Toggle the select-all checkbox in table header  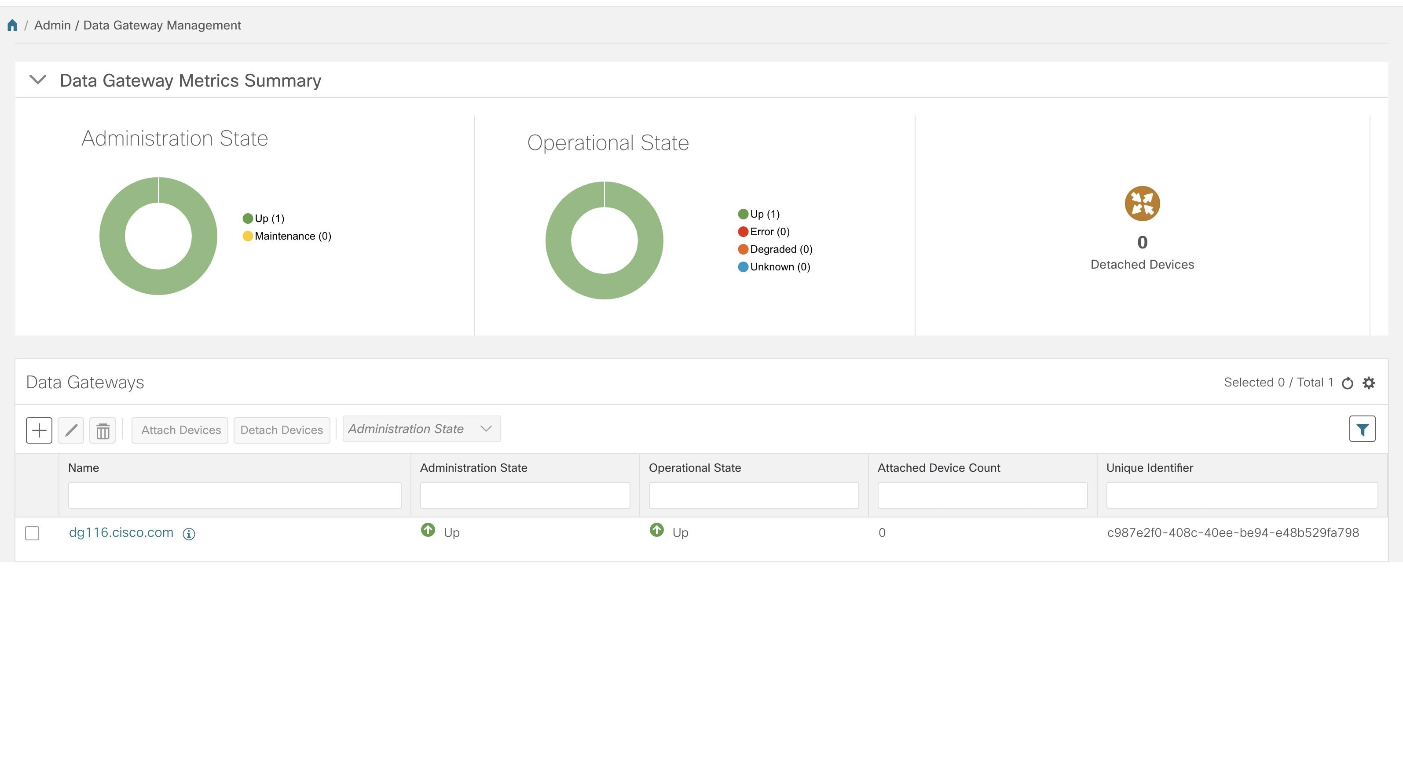coord(33,485)
